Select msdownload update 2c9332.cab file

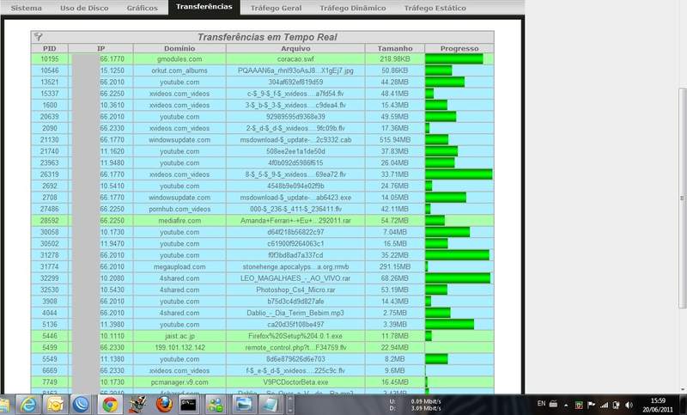[x=295, y=140]
